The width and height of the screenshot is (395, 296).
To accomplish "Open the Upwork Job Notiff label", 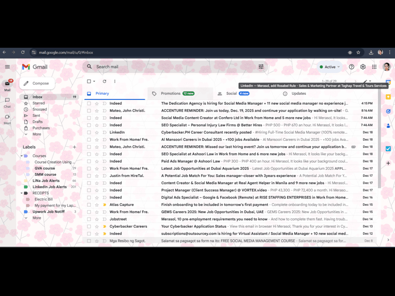I will 48,212.
